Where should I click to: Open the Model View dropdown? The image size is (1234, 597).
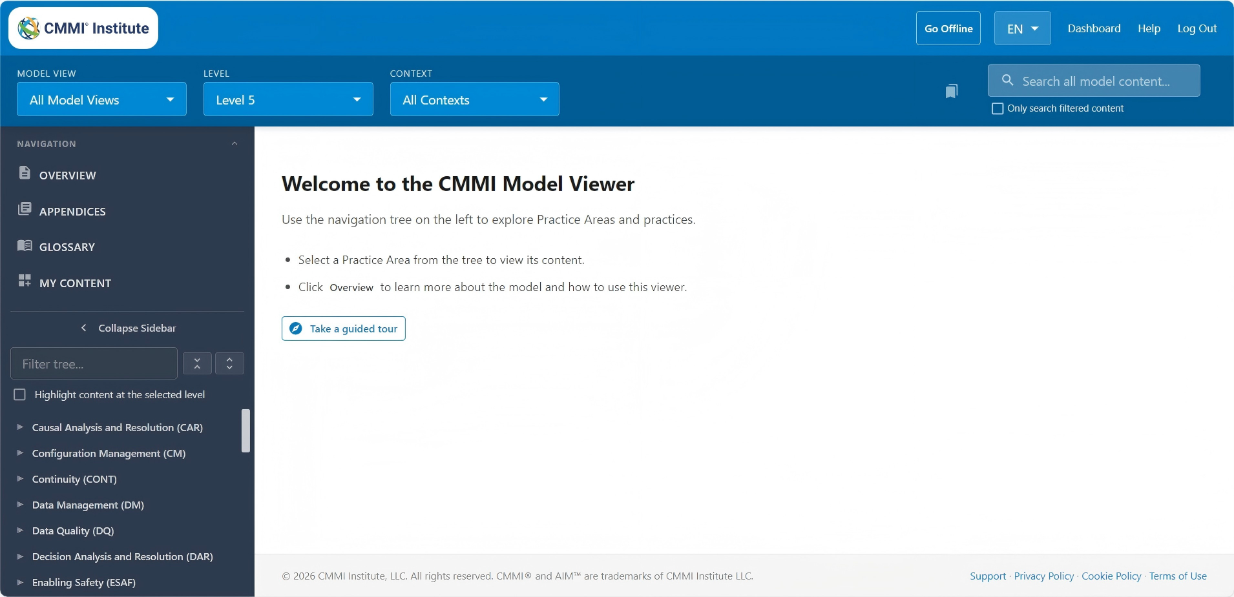(101, 99)
